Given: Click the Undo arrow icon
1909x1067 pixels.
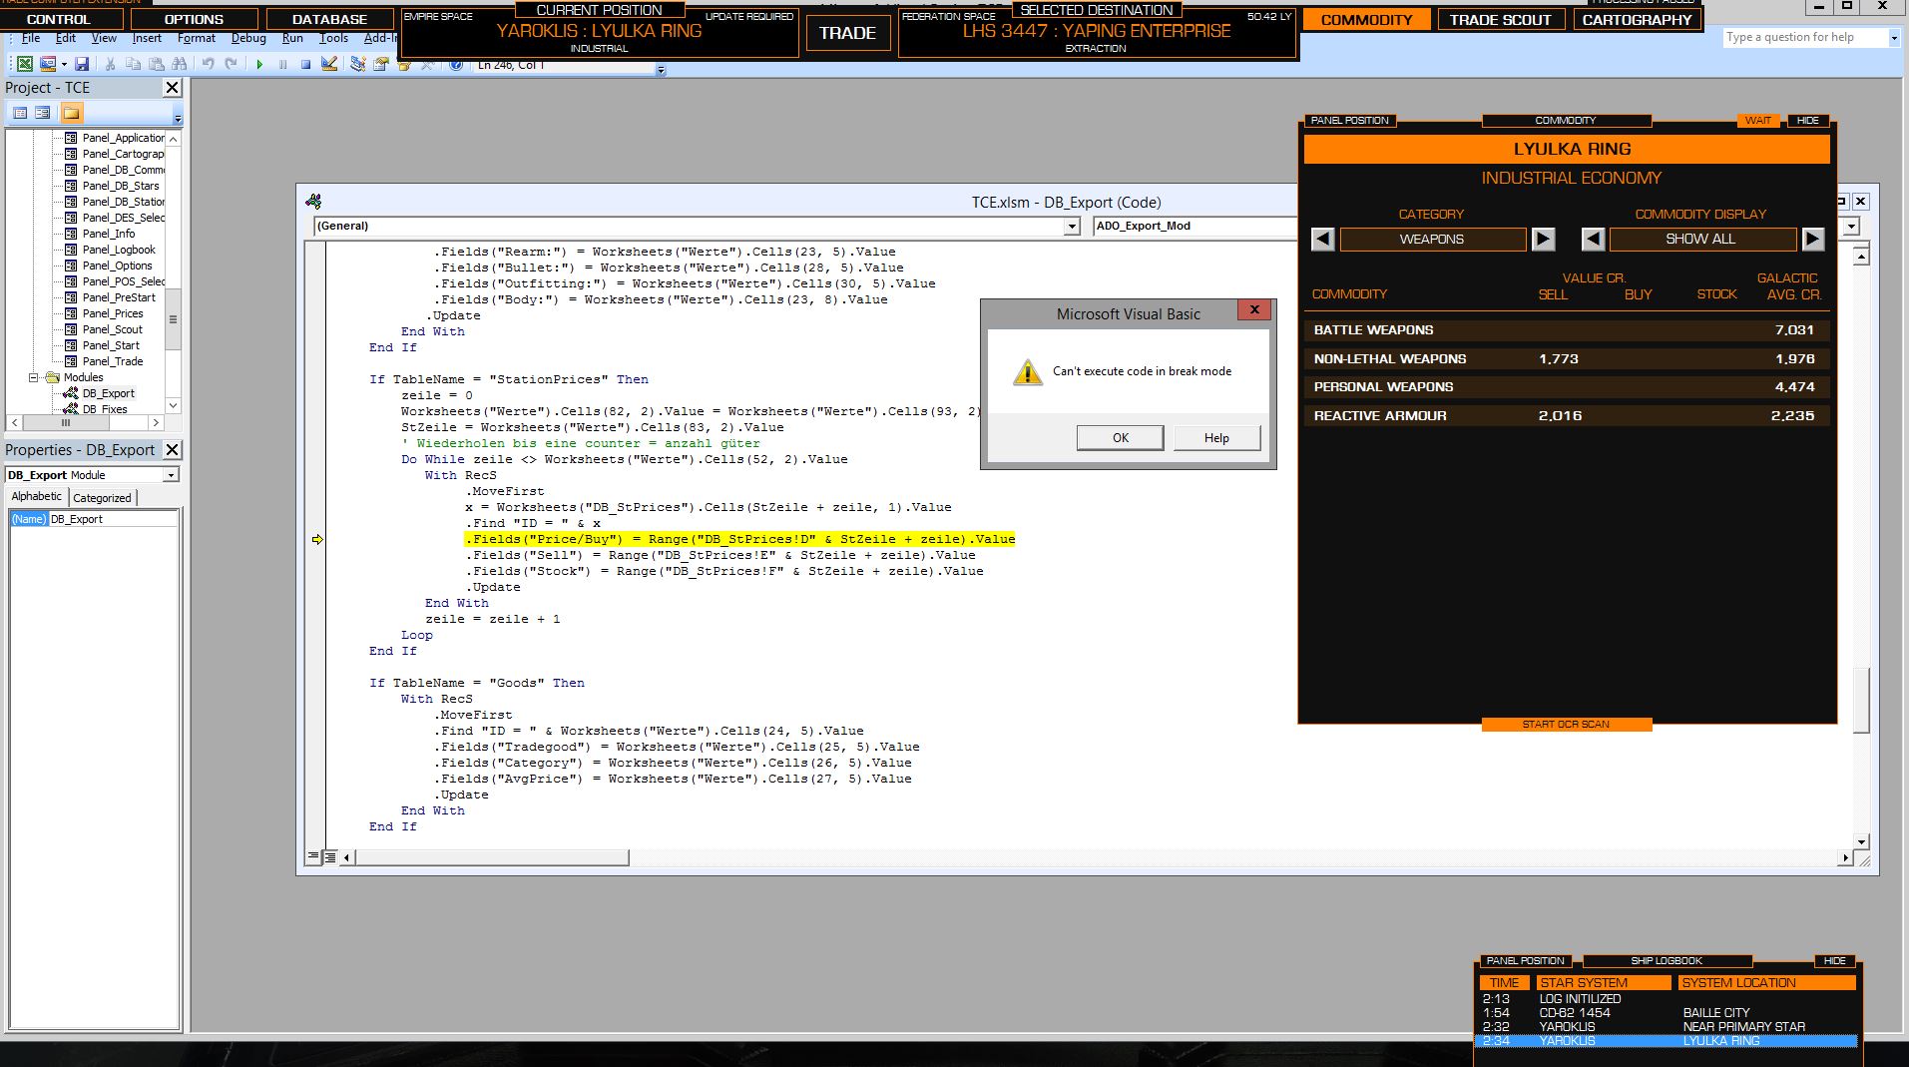Looking at the screenshot, I should [x=208, y=64].
